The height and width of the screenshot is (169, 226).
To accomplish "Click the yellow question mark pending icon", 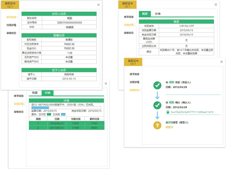I will [x=157, y=125].
